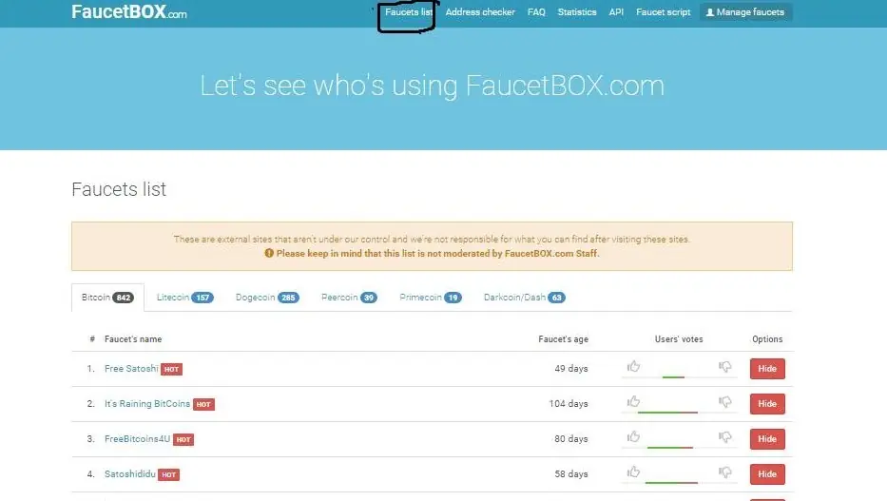Thumbs up the Free Satoshi faucet
Image resolution: width=887 pixels, height=501 pixels.
[633, 366]
